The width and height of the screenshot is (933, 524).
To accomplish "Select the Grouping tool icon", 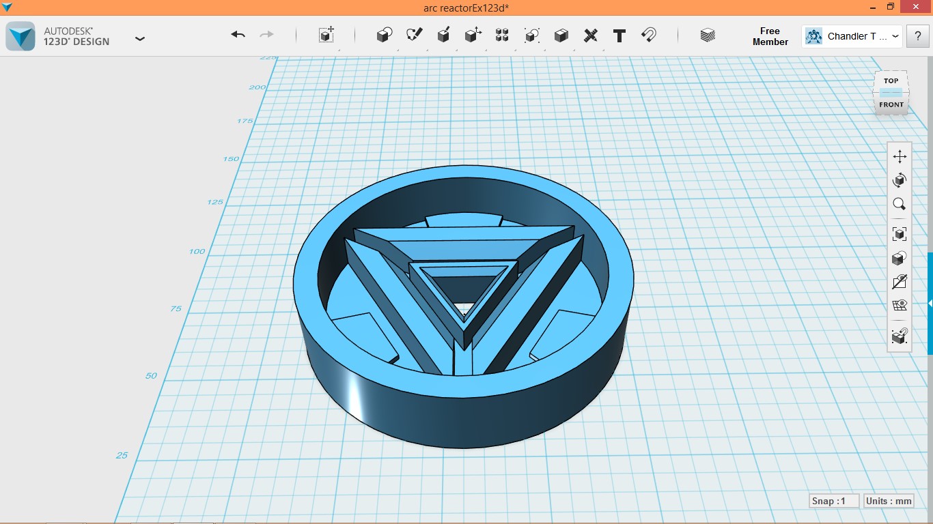I will [531, 35].
